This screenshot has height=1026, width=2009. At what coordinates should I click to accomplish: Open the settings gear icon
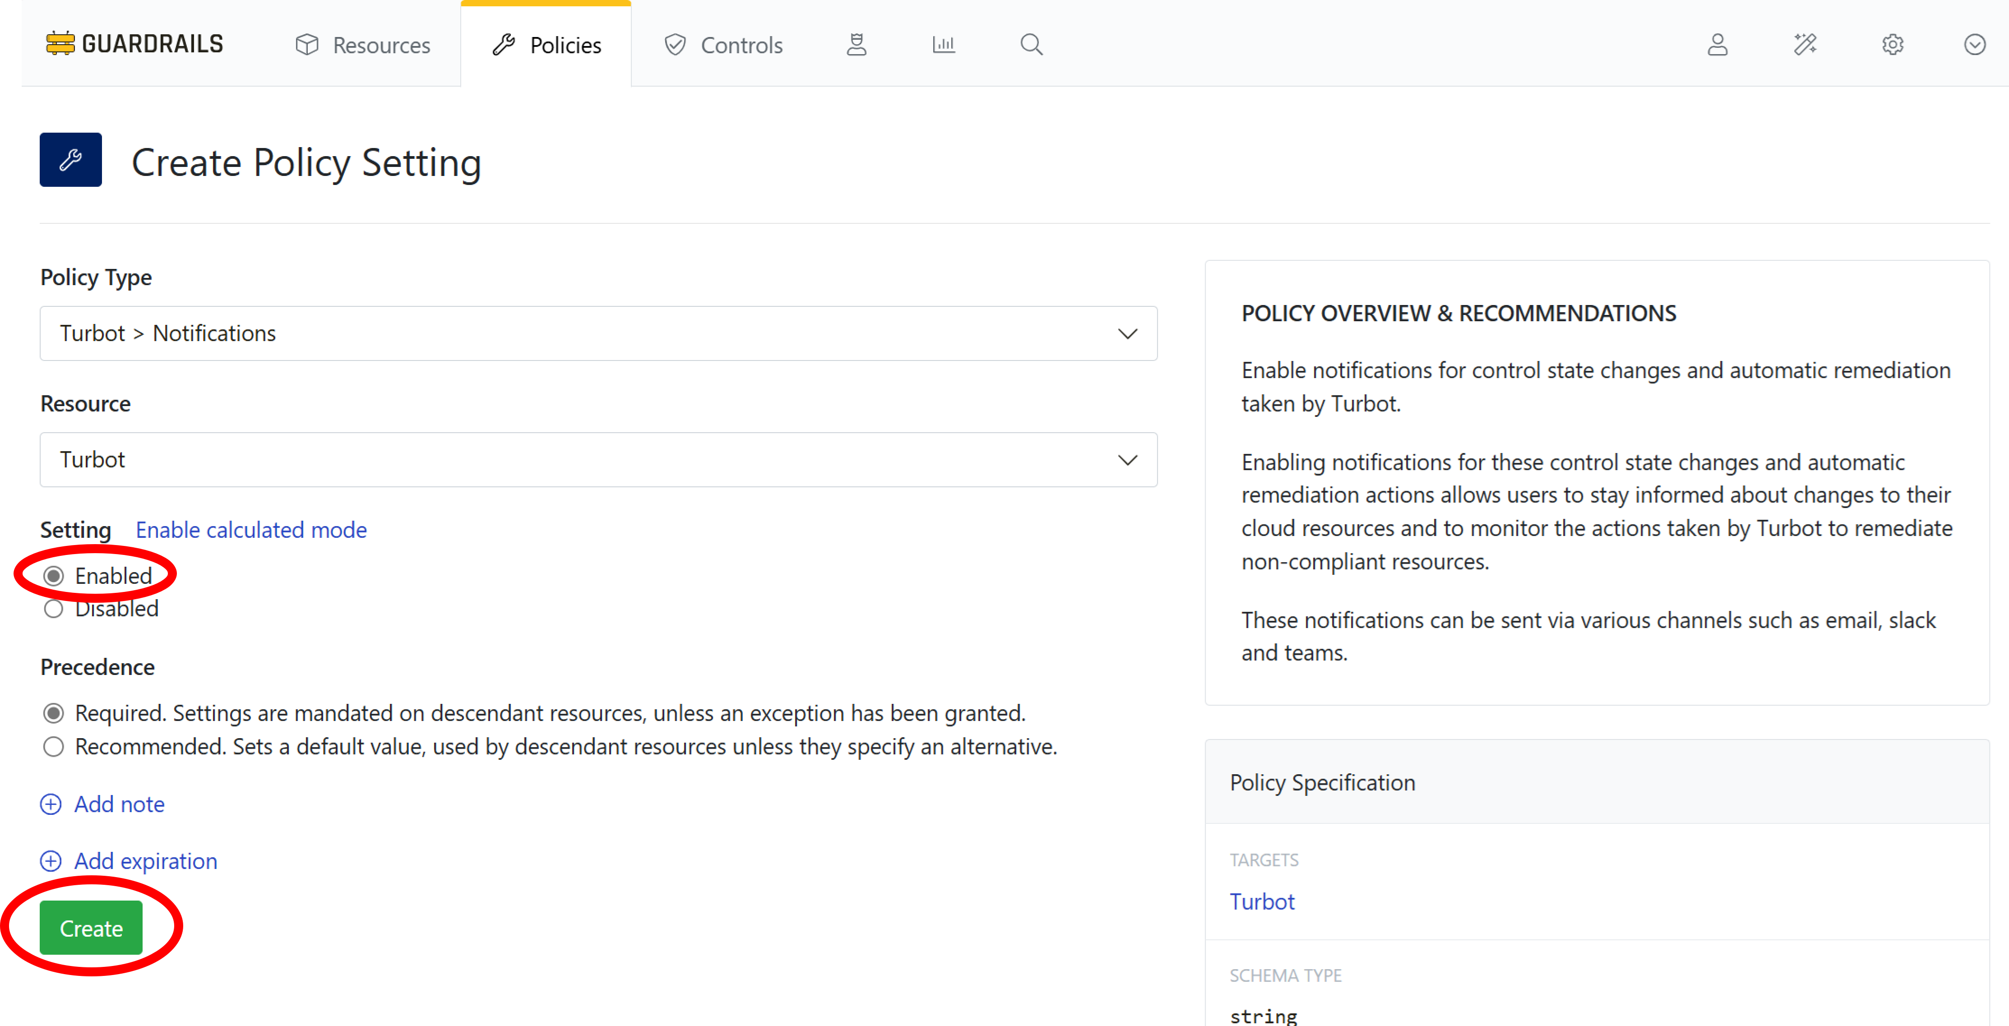click(1893, 45)
